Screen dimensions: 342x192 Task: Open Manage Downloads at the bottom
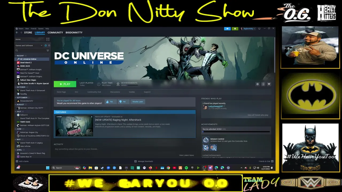tap(144, 161)
